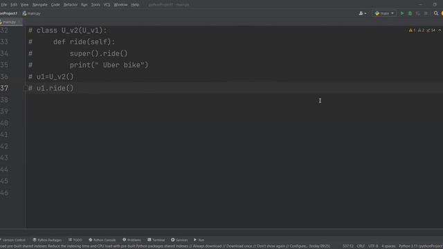Click the weak warning count 2 indicator

pyautogui.click(x=421, y=30)
